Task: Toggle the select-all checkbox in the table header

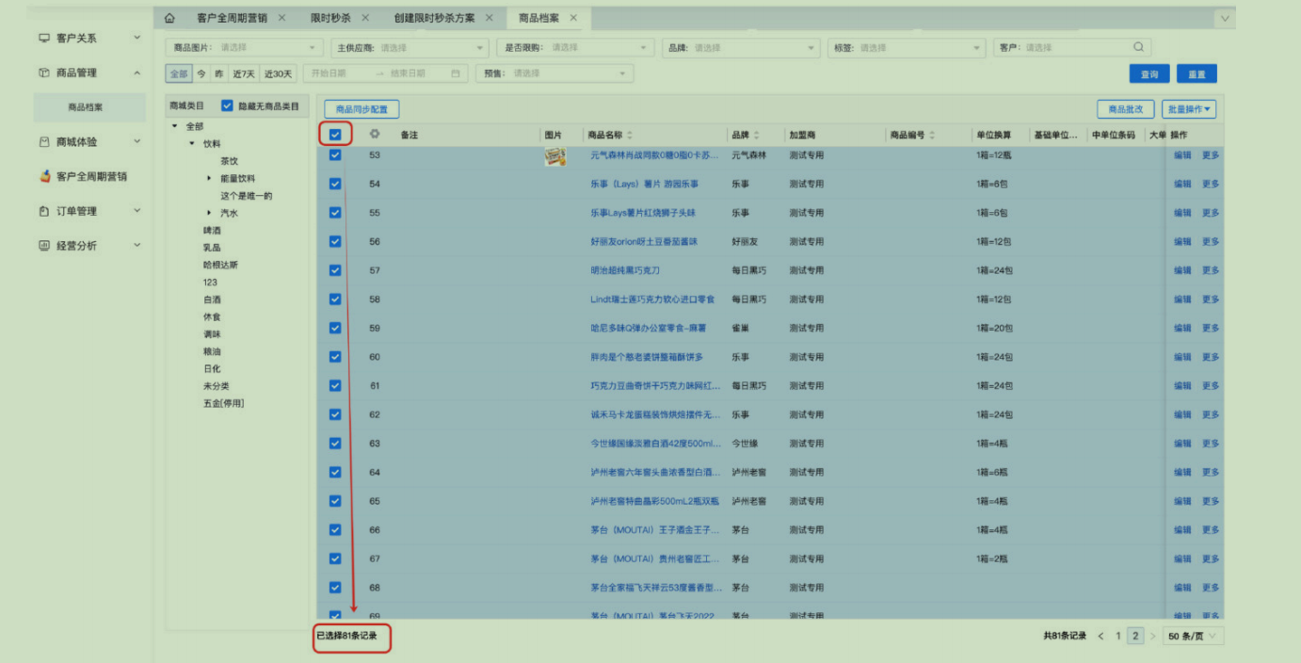Action: pyautogui.click(x=335, y=135)
